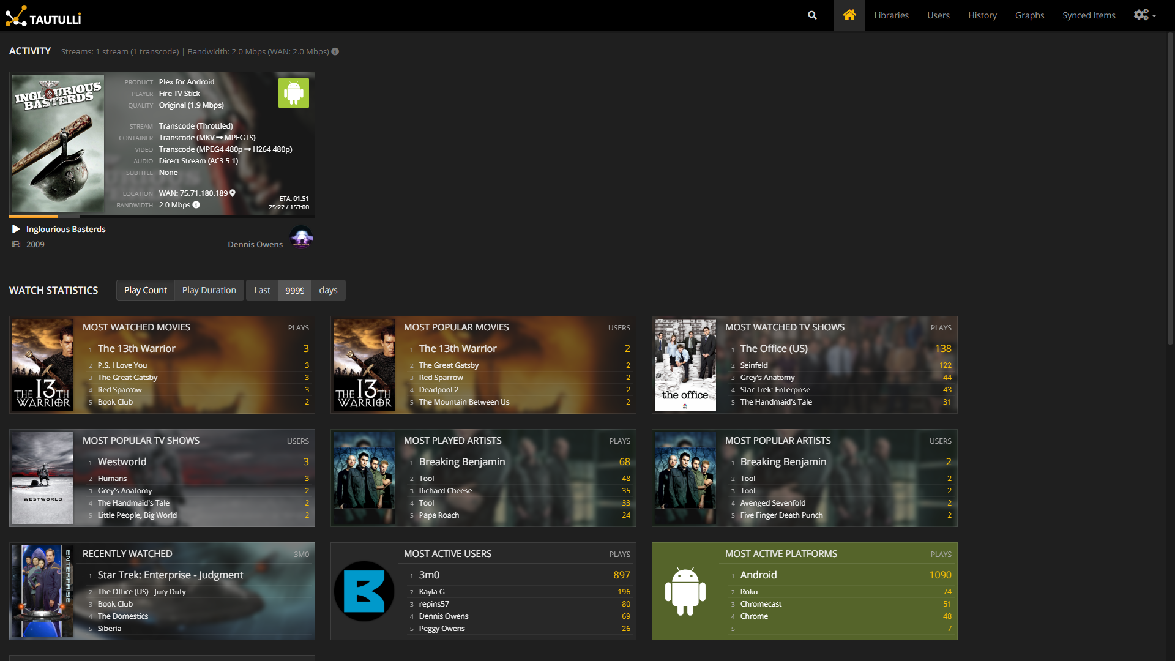This screenshot has width=1175, height=661.
Task: Switch statistics to Play Duration
Action: point(209,290)
